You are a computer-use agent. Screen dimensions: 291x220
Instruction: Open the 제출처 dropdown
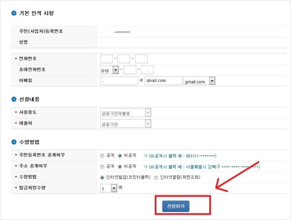(148, 123)
